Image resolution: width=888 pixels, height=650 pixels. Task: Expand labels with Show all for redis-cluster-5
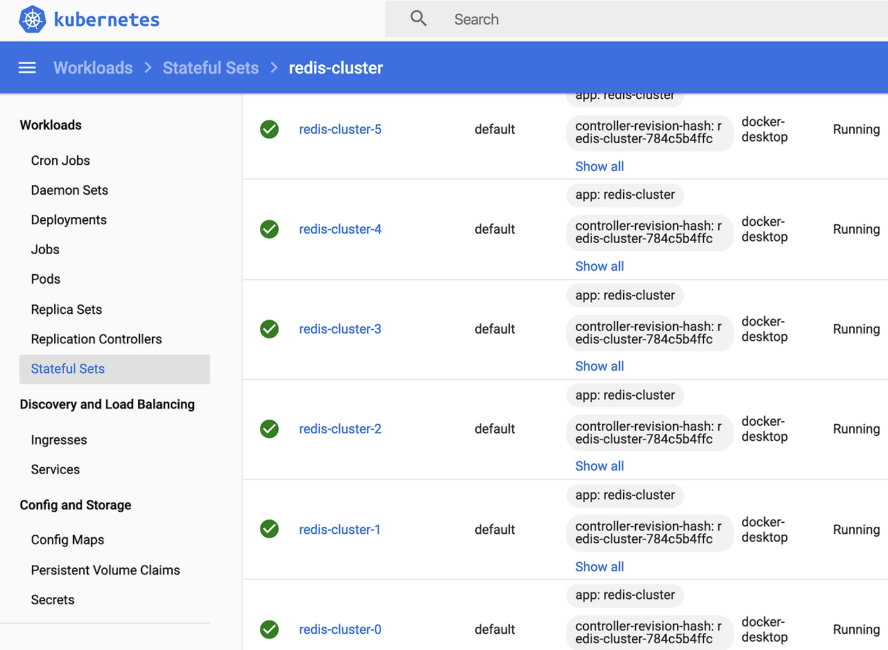[x=599, y=166]
